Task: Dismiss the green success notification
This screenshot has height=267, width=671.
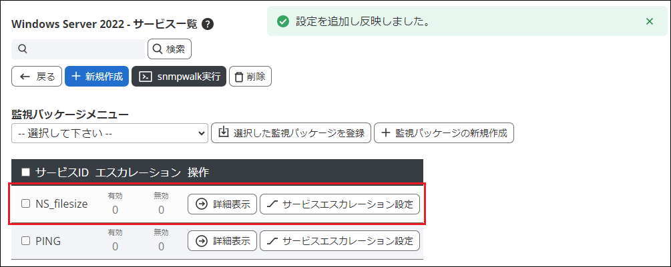Action: [650, 21]
